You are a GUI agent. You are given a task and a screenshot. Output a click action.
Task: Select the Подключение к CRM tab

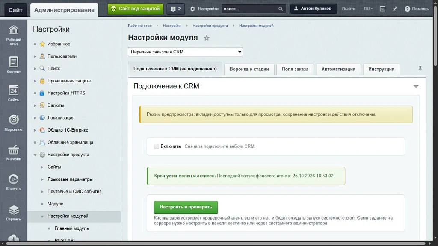tap(175, 69)
